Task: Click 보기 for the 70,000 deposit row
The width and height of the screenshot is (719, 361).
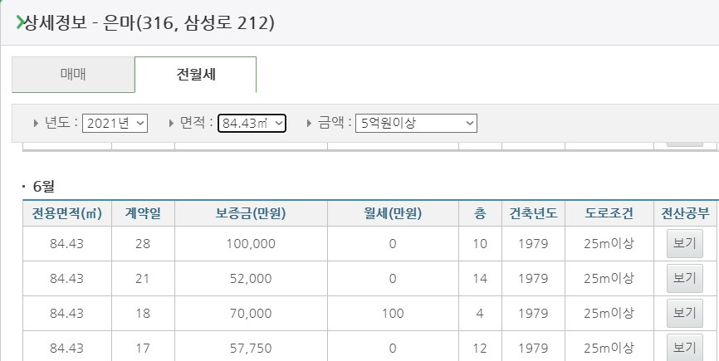Action: click(685, 314)
